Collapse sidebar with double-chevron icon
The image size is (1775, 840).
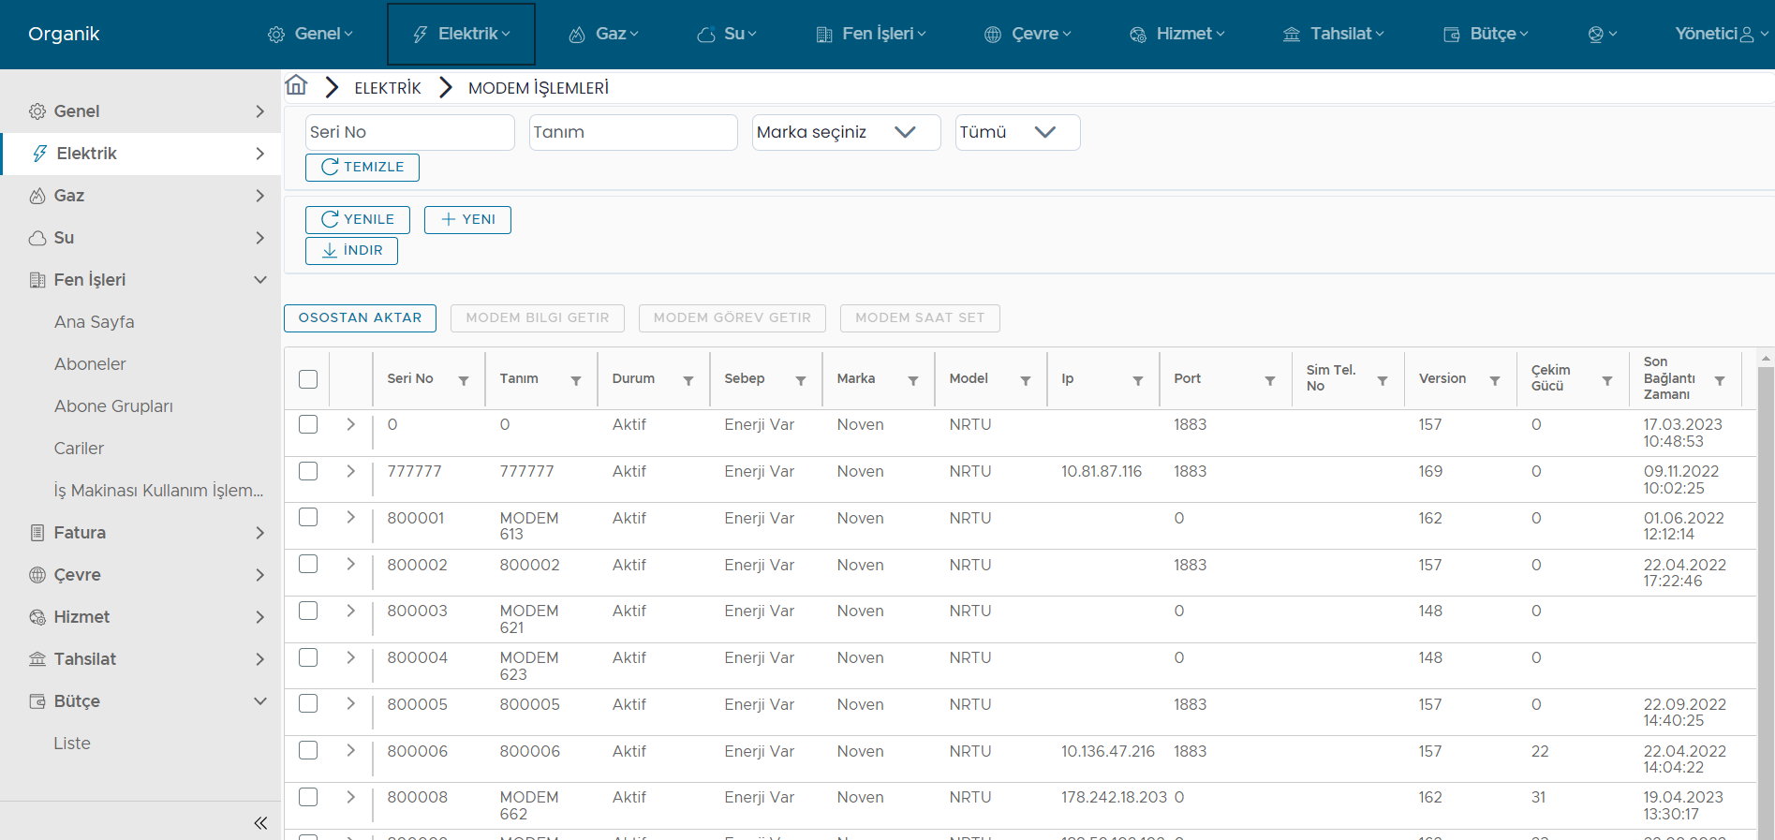tap(260, 823)
